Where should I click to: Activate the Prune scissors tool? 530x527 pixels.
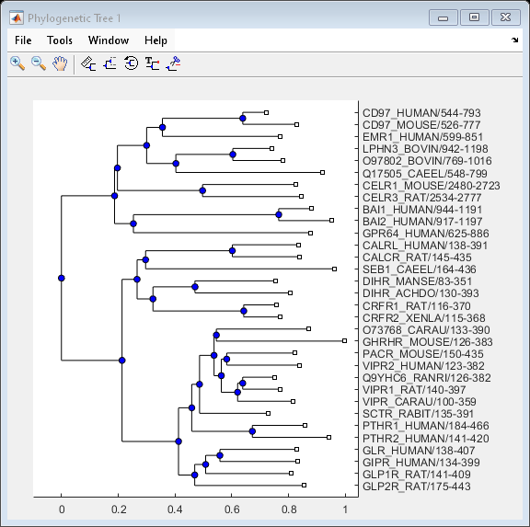click(173, 63)
